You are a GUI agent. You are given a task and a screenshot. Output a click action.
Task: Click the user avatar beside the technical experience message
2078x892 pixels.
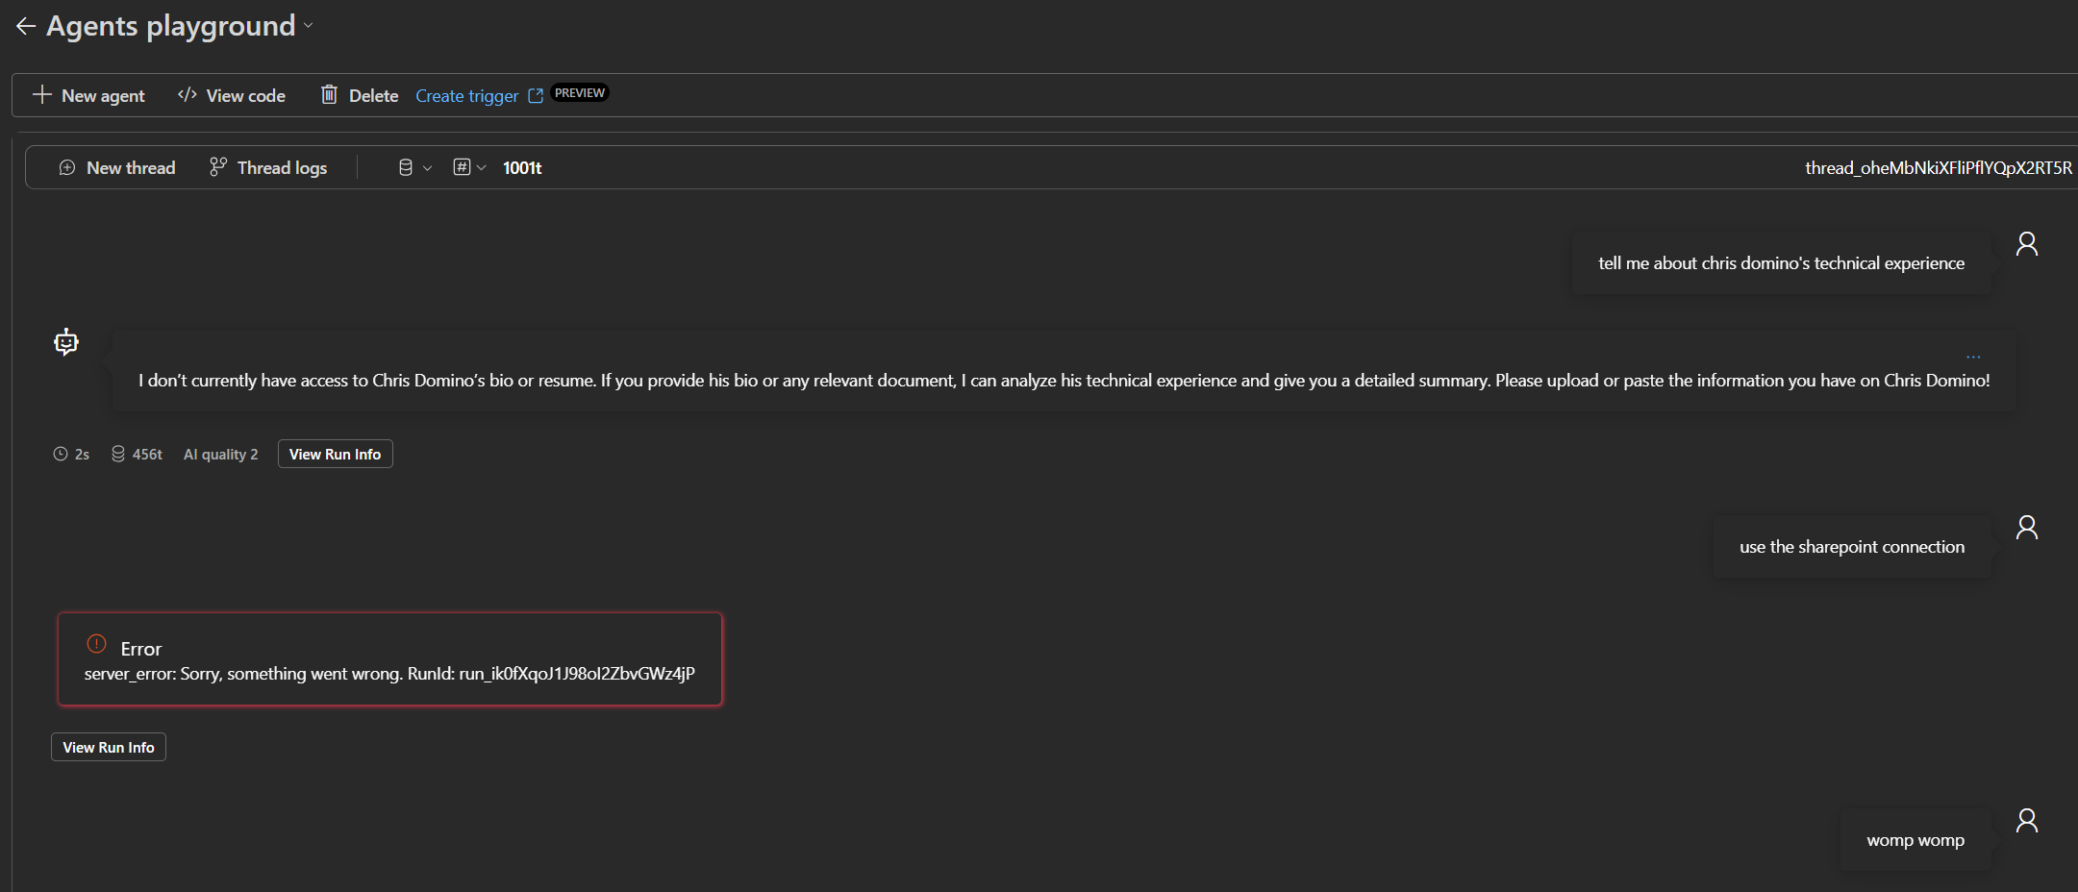tap(2027, 244)
